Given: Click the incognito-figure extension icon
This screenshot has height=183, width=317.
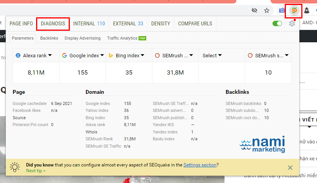Looking at the screenshot, I should [307, 10].
